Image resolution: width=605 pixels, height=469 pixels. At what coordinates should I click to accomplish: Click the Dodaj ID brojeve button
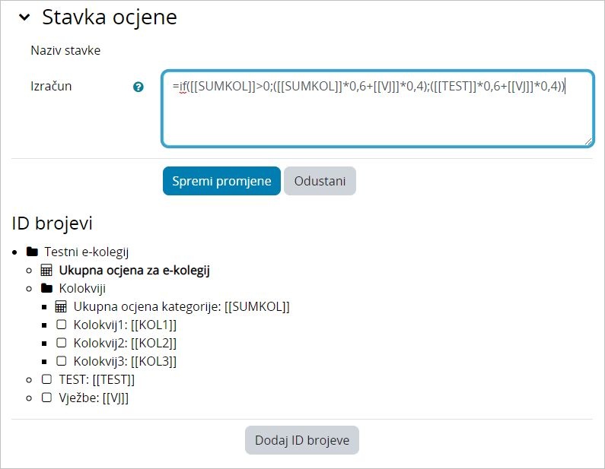click(x=302, y=440)
